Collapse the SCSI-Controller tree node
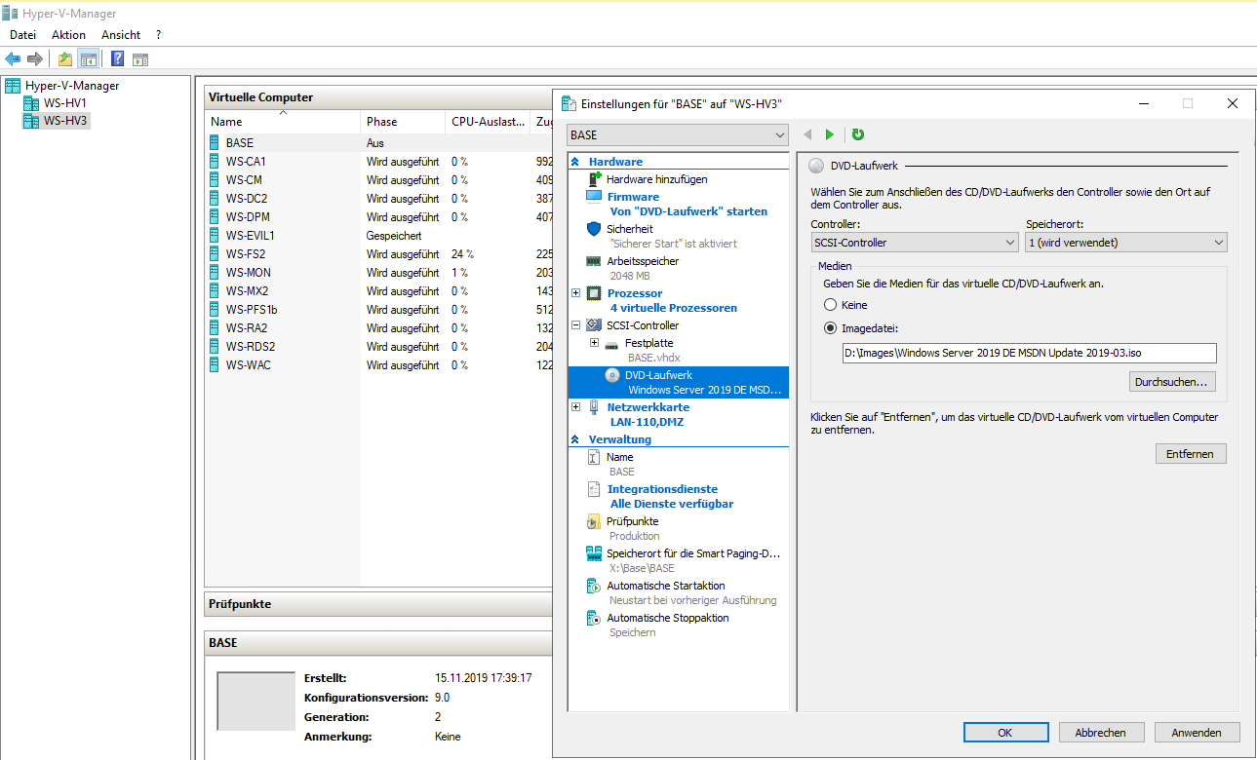Screen dimensions: 1257x760 point(575,325)
